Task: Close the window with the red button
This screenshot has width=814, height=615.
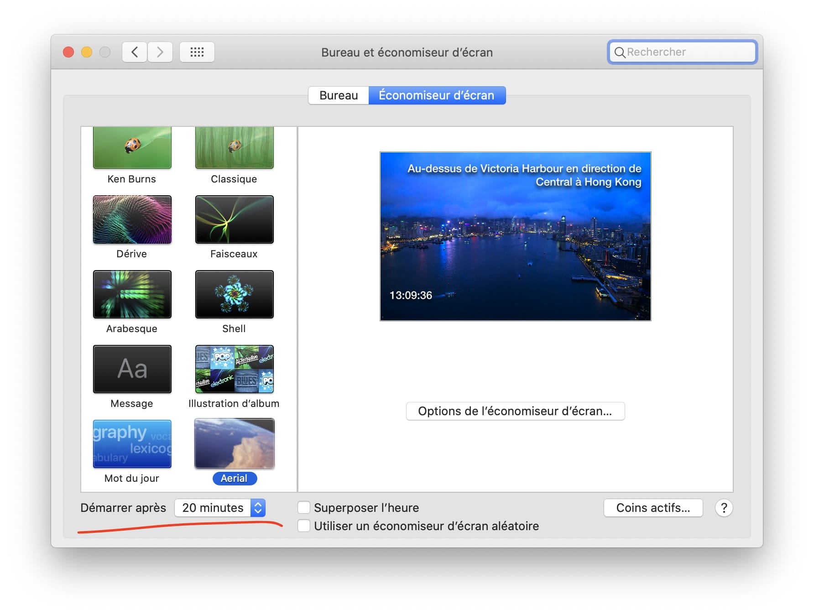Action: point(68,52)
